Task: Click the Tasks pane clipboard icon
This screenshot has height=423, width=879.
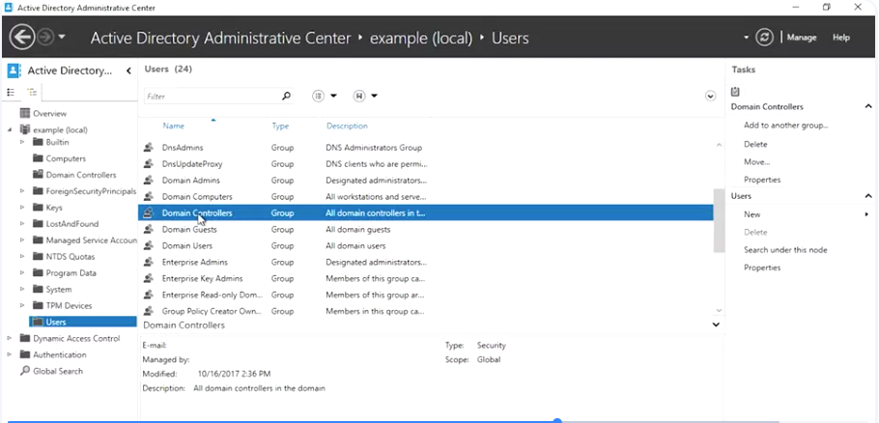Action: [735, 91]
